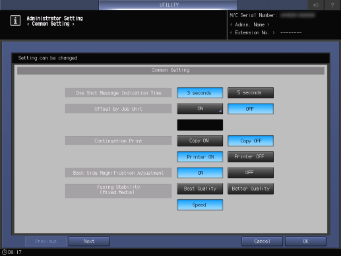The width and height of the screenshot is (341, 256).
Task: Go to the Previous settings page
Action: (x=46, y=241)
